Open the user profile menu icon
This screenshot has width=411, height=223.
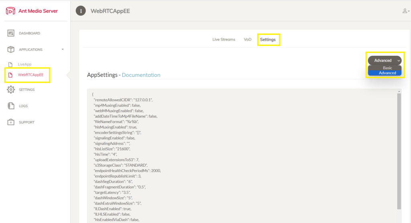(x=406, y=11)
